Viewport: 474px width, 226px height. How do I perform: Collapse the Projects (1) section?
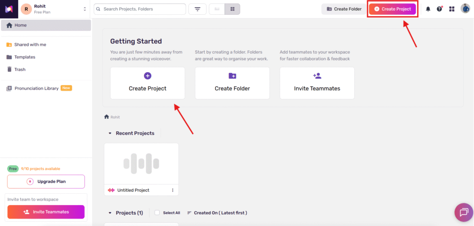point(110,213)
